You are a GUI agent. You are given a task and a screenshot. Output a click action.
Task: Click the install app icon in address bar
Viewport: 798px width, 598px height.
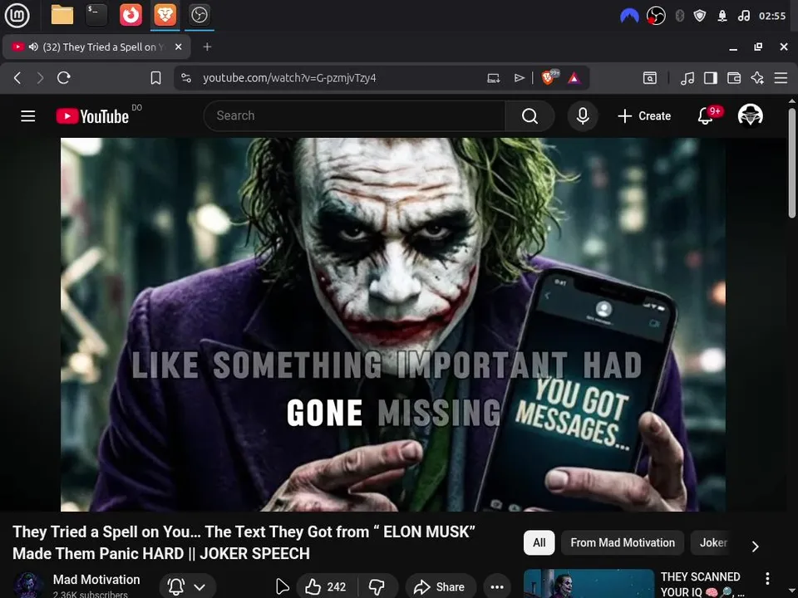coord(493,78)
